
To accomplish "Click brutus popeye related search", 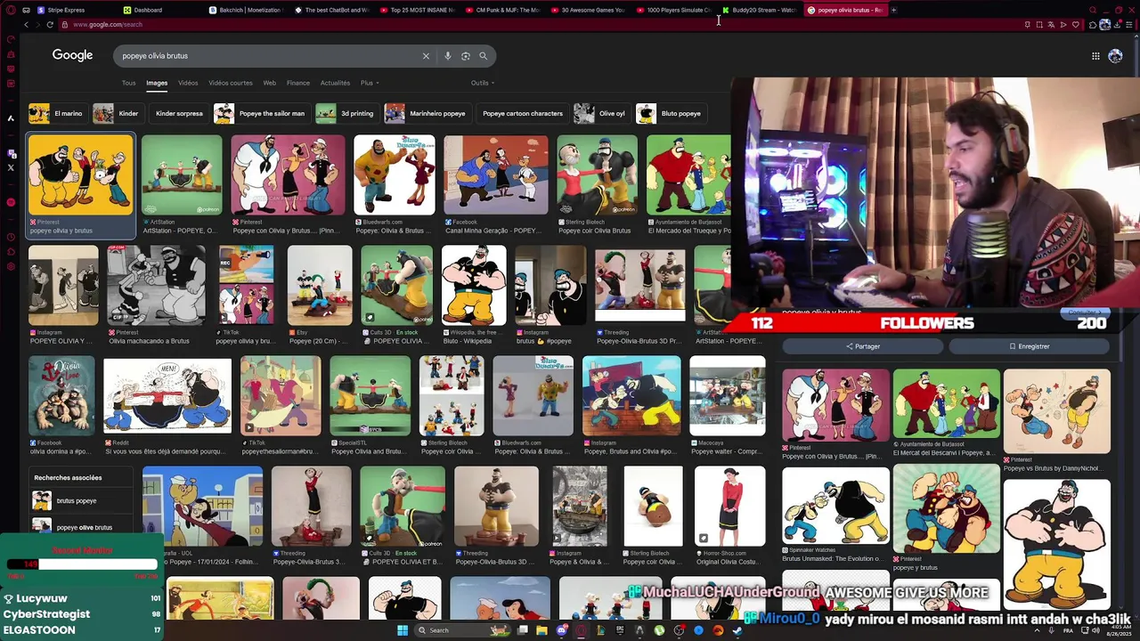I will (x=80, y=500).
